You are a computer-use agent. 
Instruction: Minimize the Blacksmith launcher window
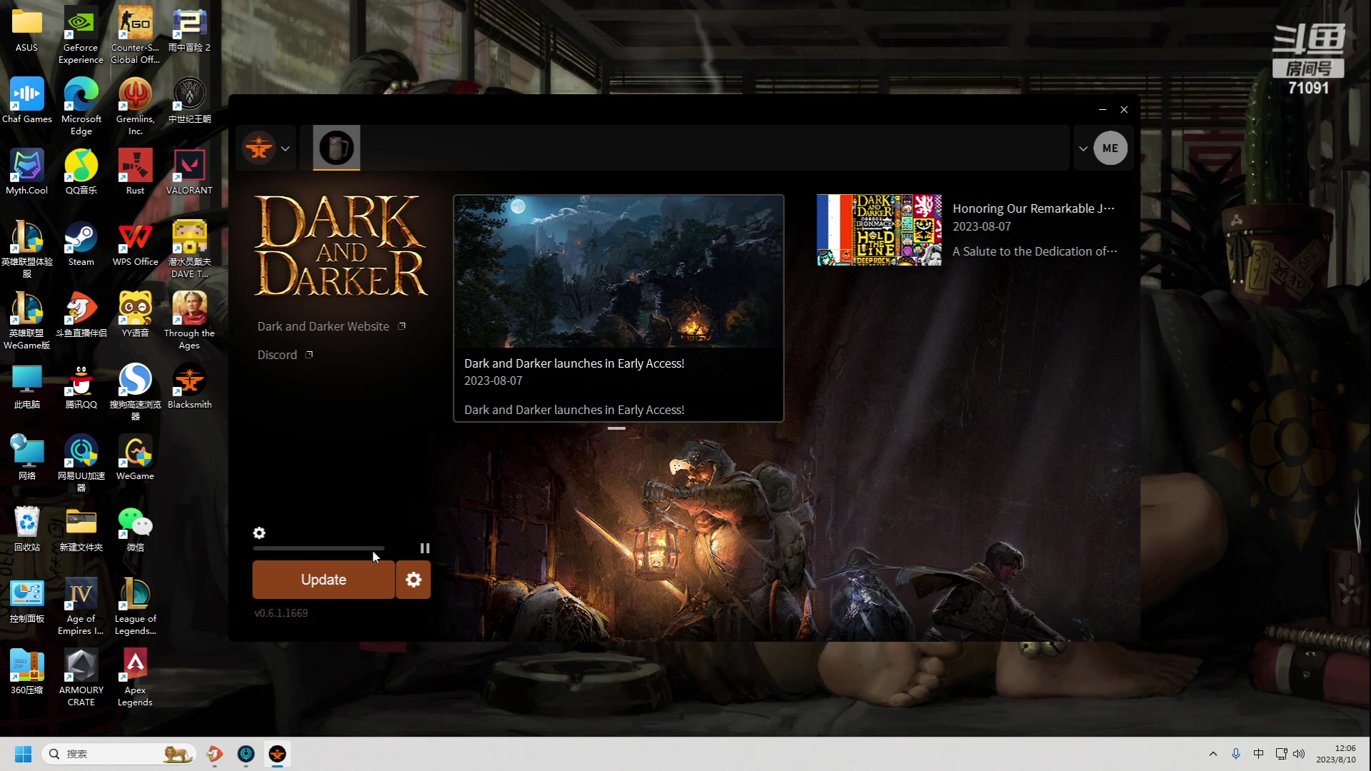click(1103, 109)
